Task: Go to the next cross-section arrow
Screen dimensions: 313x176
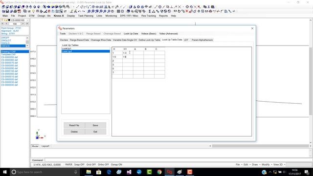Action: pyautogui.click(x=23, y=24)
